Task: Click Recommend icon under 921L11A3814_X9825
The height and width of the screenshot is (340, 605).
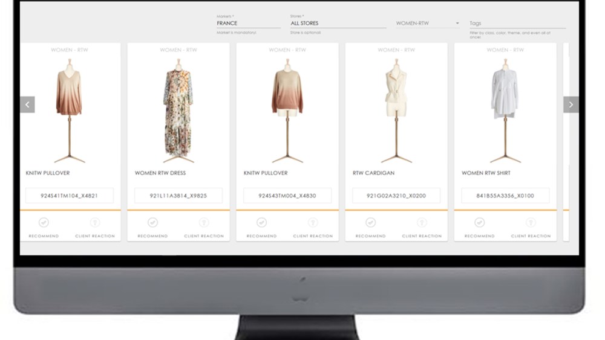Action: tap(153, 223)
